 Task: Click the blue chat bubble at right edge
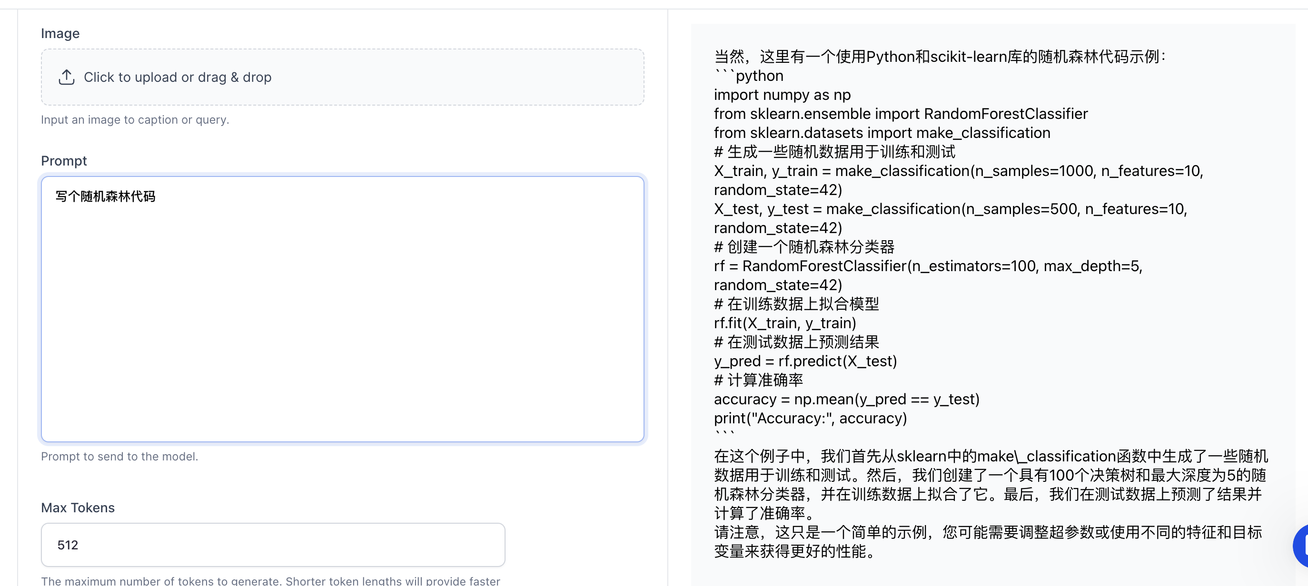[1301, 546]
